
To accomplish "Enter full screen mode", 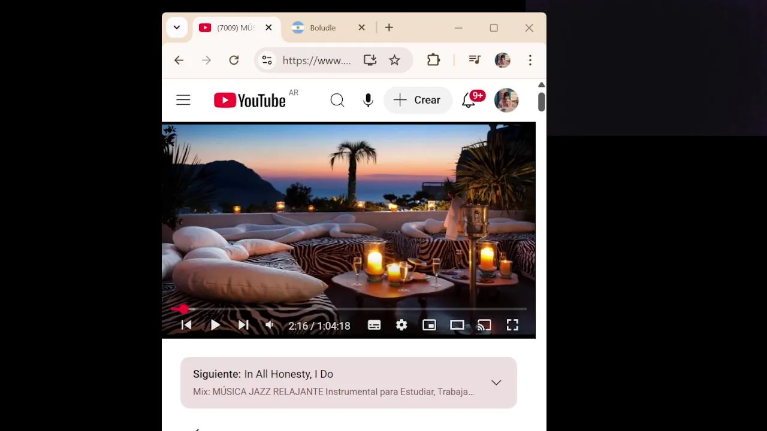I will (x=512, y=325).
